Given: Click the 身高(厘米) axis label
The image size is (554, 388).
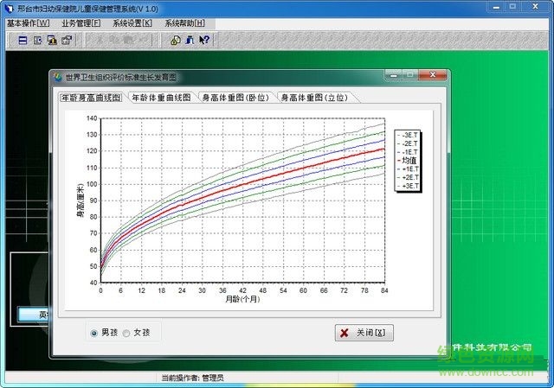Looking at the screenshot, I should pyautogui.click(x=81, y=200).
